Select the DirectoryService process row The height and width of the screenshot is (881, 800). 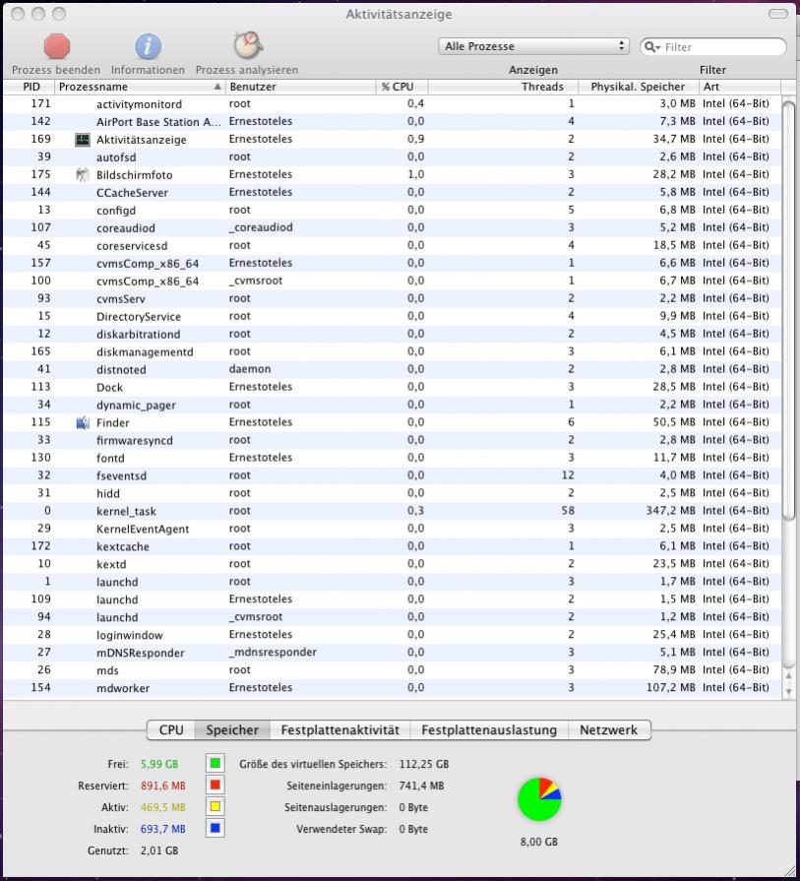coord(393,316)
